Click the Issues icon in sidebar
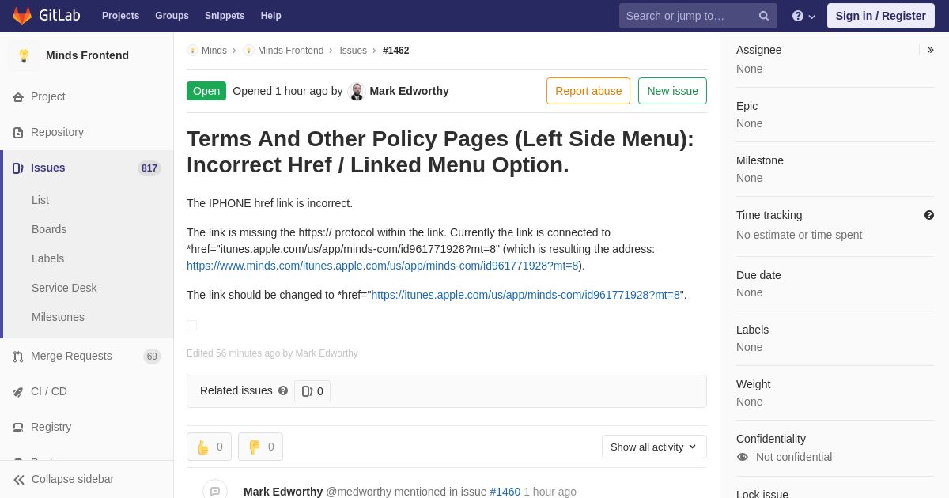The height and width of the screenshot is (498, 949). pos(18,168)
